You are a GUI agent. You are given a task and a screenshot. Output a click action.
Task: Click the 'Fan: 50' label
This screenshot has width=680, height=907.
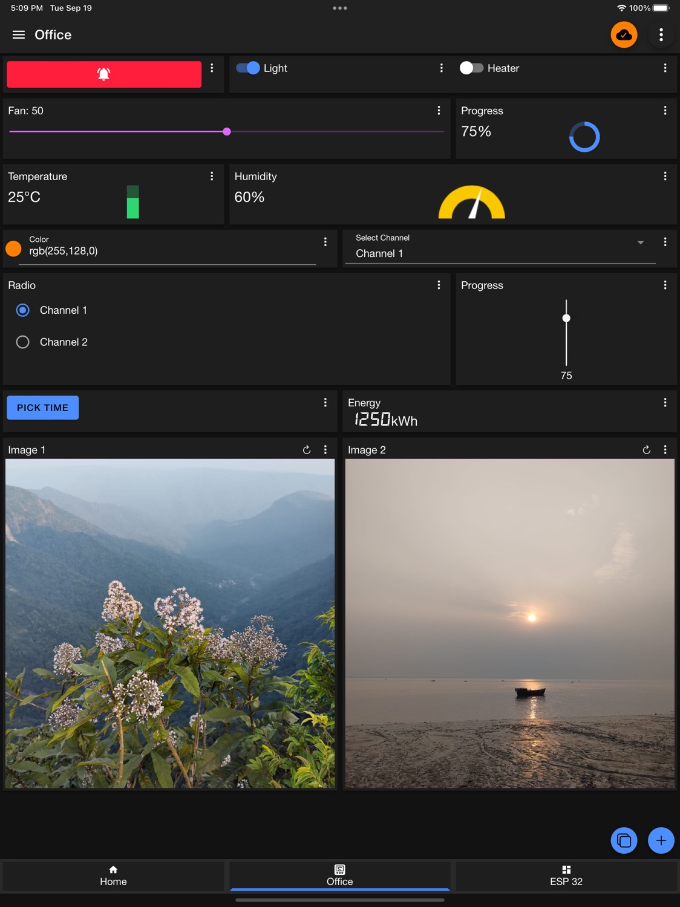tap(26, 111)
